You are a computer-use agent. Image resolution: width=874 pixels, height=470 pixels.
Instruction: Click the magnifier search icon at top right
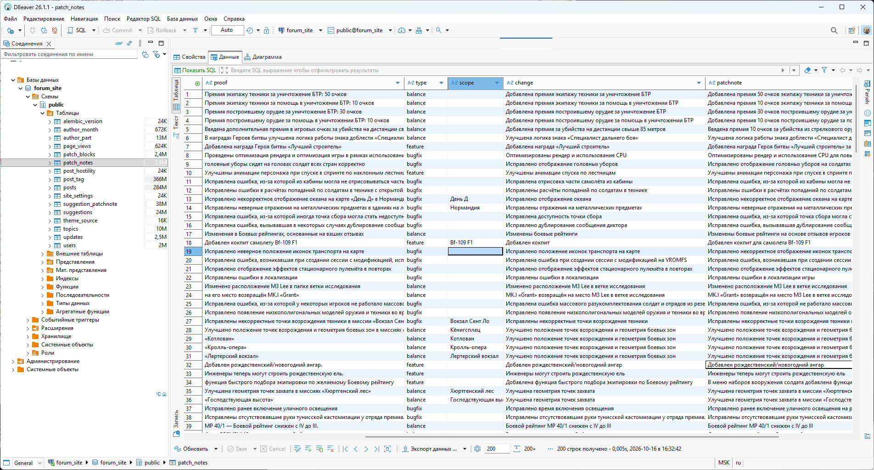(x=834, y=30)
